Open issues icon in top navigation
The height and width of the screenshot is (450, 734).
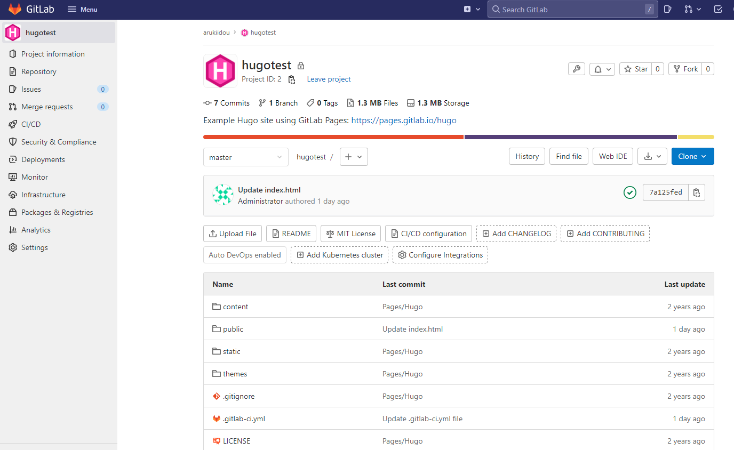coord(668,9)
